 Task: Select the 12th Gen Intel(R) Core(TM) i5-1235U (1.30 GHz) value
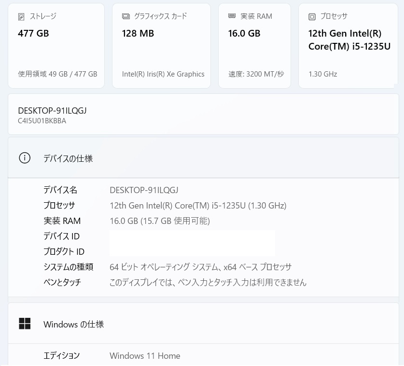198,206
